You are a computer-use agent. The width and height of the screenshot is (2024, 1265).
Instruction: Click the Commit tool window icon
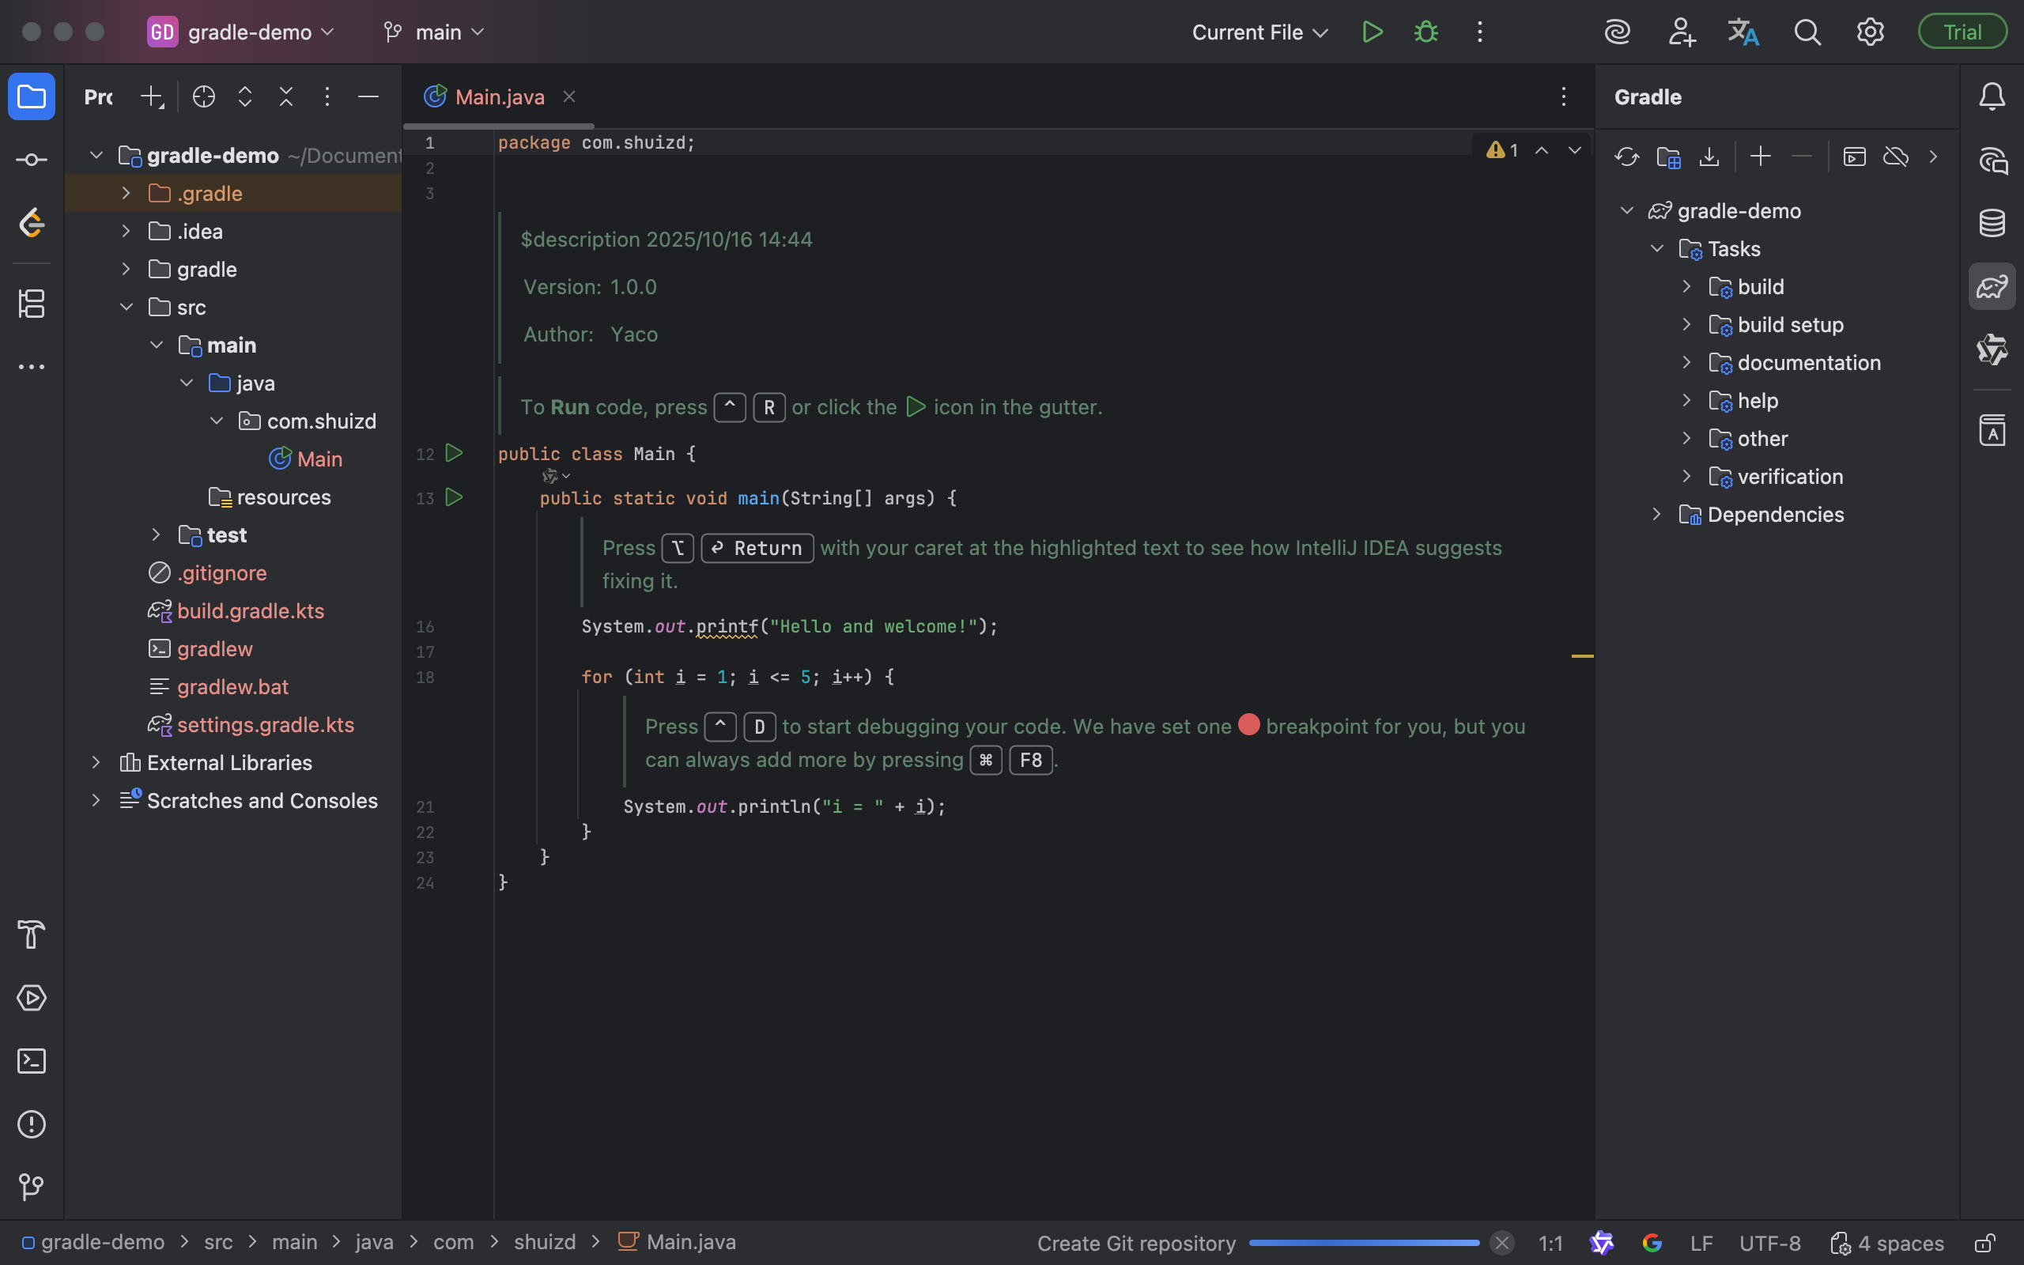(x=31, y=159)
